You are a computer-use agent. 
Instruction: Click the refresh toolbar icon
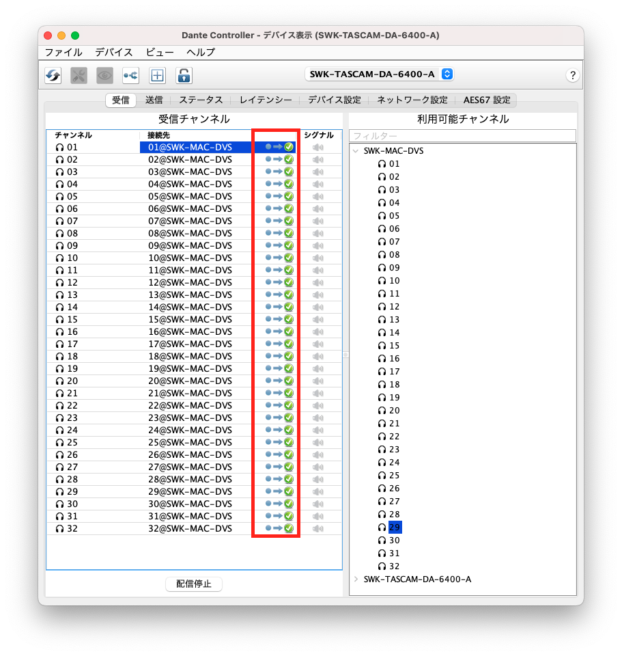[x=53, y=75]
